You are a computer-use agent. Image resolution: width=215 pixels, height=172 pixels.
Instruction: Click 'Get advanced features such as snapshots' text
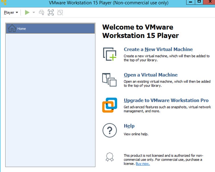tap(167, 109)
